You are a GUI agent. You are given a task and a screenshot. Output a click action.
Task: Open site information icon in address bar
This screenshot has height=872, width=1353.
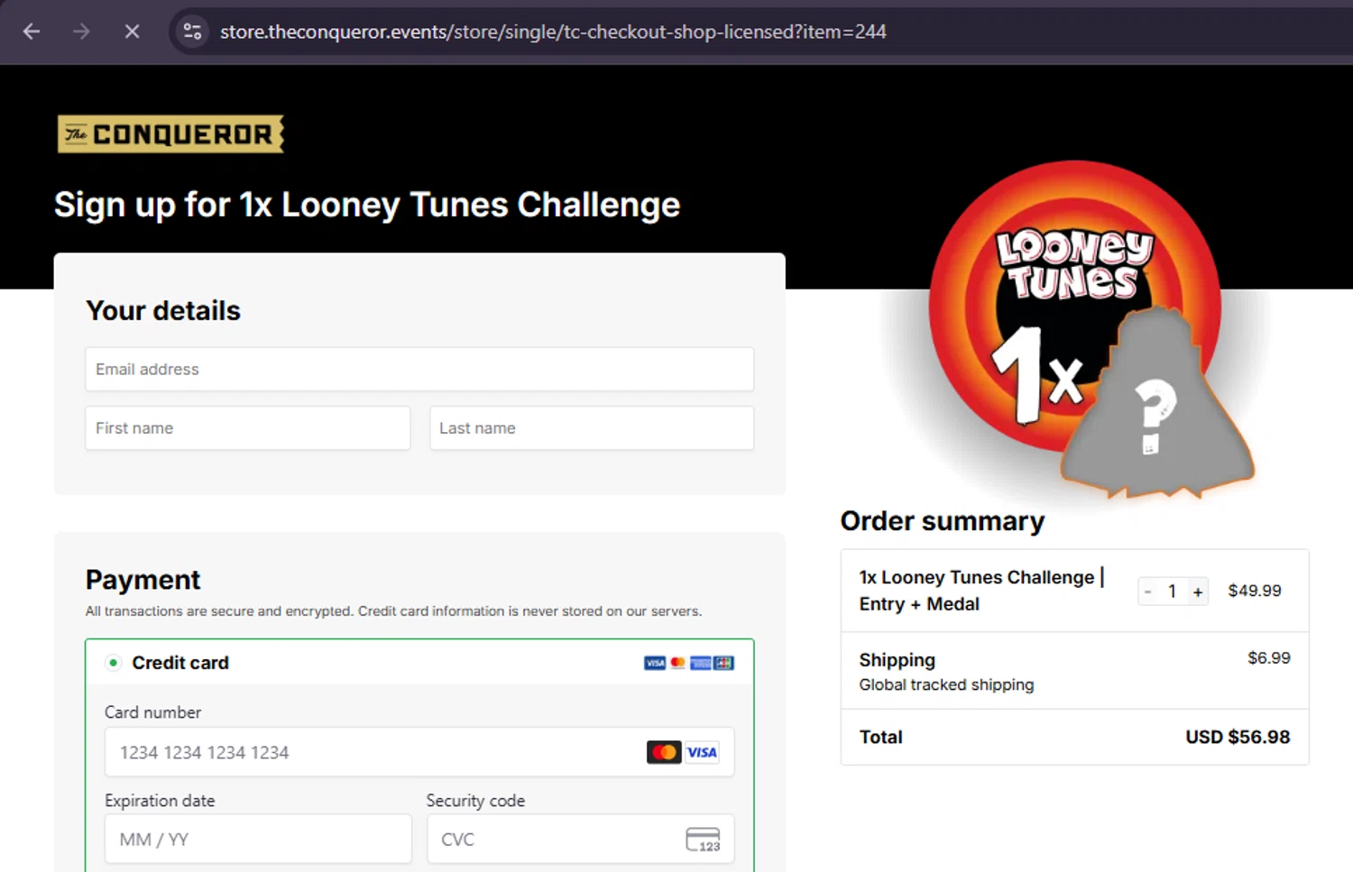tap(192, 32)
